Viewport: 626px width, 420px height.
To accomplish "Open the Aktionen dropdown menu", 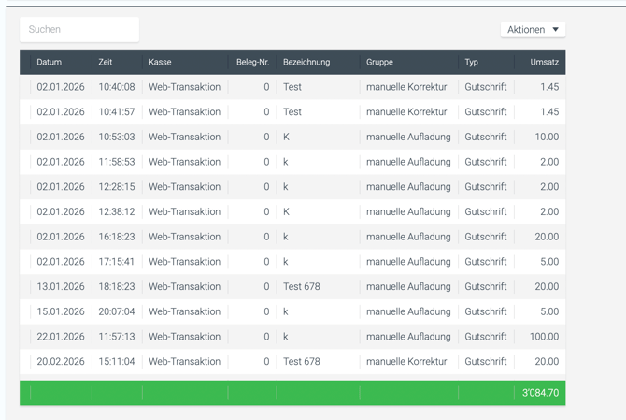I will click(x=533, y=30).
